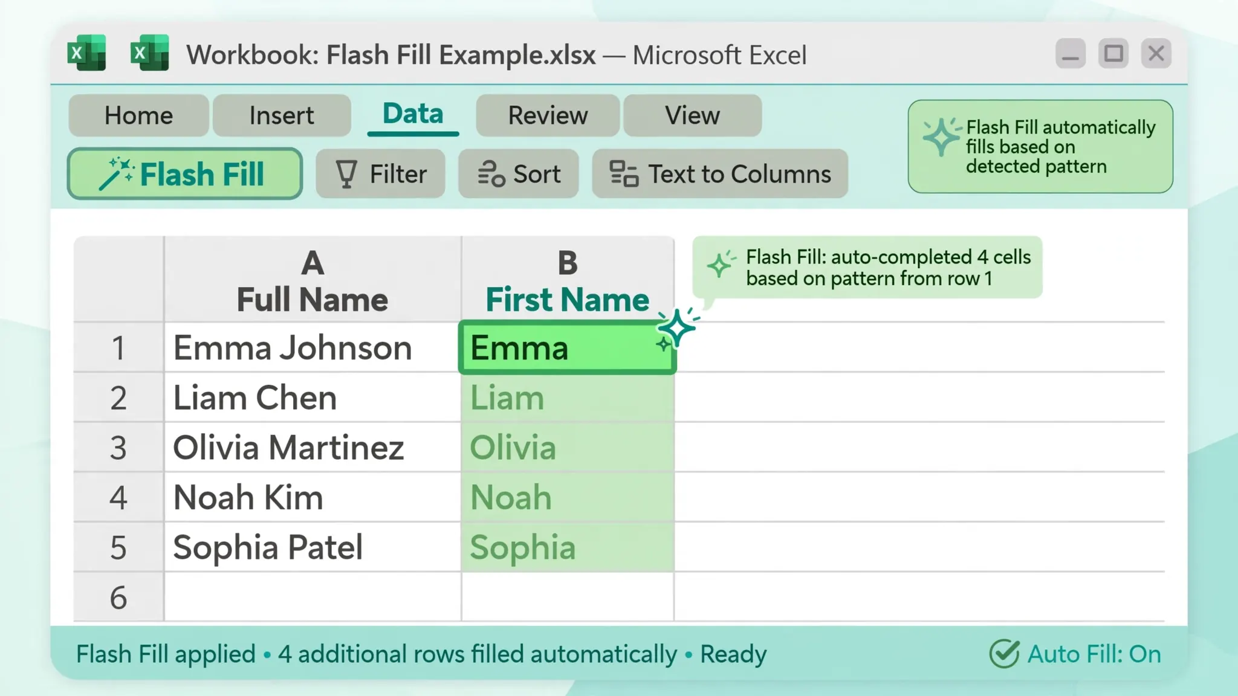Open the Sort command

point(519,174)
